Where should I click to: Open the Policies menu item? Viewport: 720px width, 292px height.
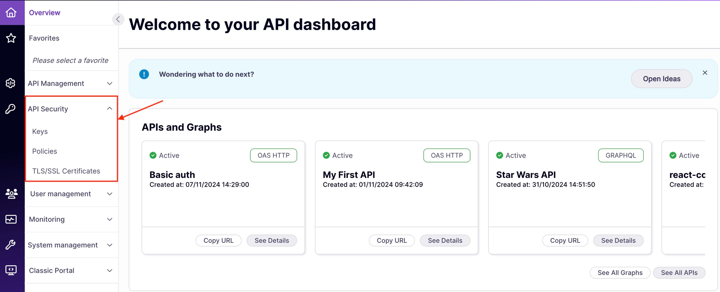click(x=45, y=151)
